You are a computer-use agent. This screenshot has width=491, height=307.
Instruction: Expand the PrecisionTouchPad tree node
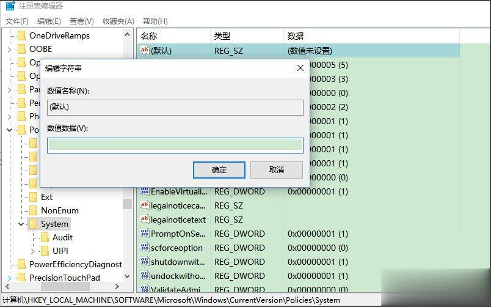(x=9, y=278)
